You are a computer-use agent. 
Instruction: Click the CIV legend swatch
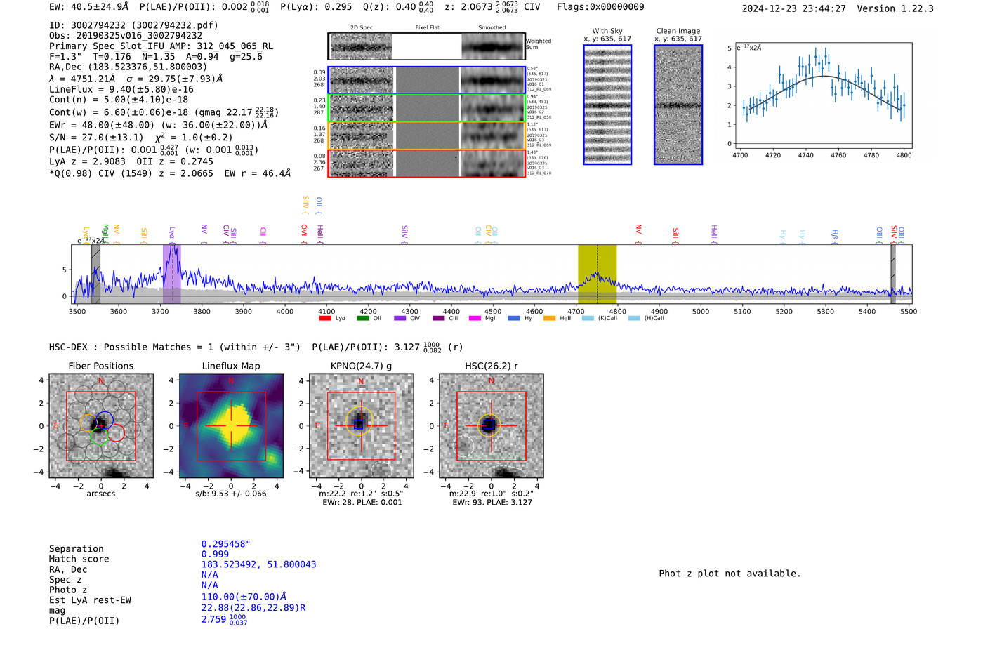tap(400, 318)
